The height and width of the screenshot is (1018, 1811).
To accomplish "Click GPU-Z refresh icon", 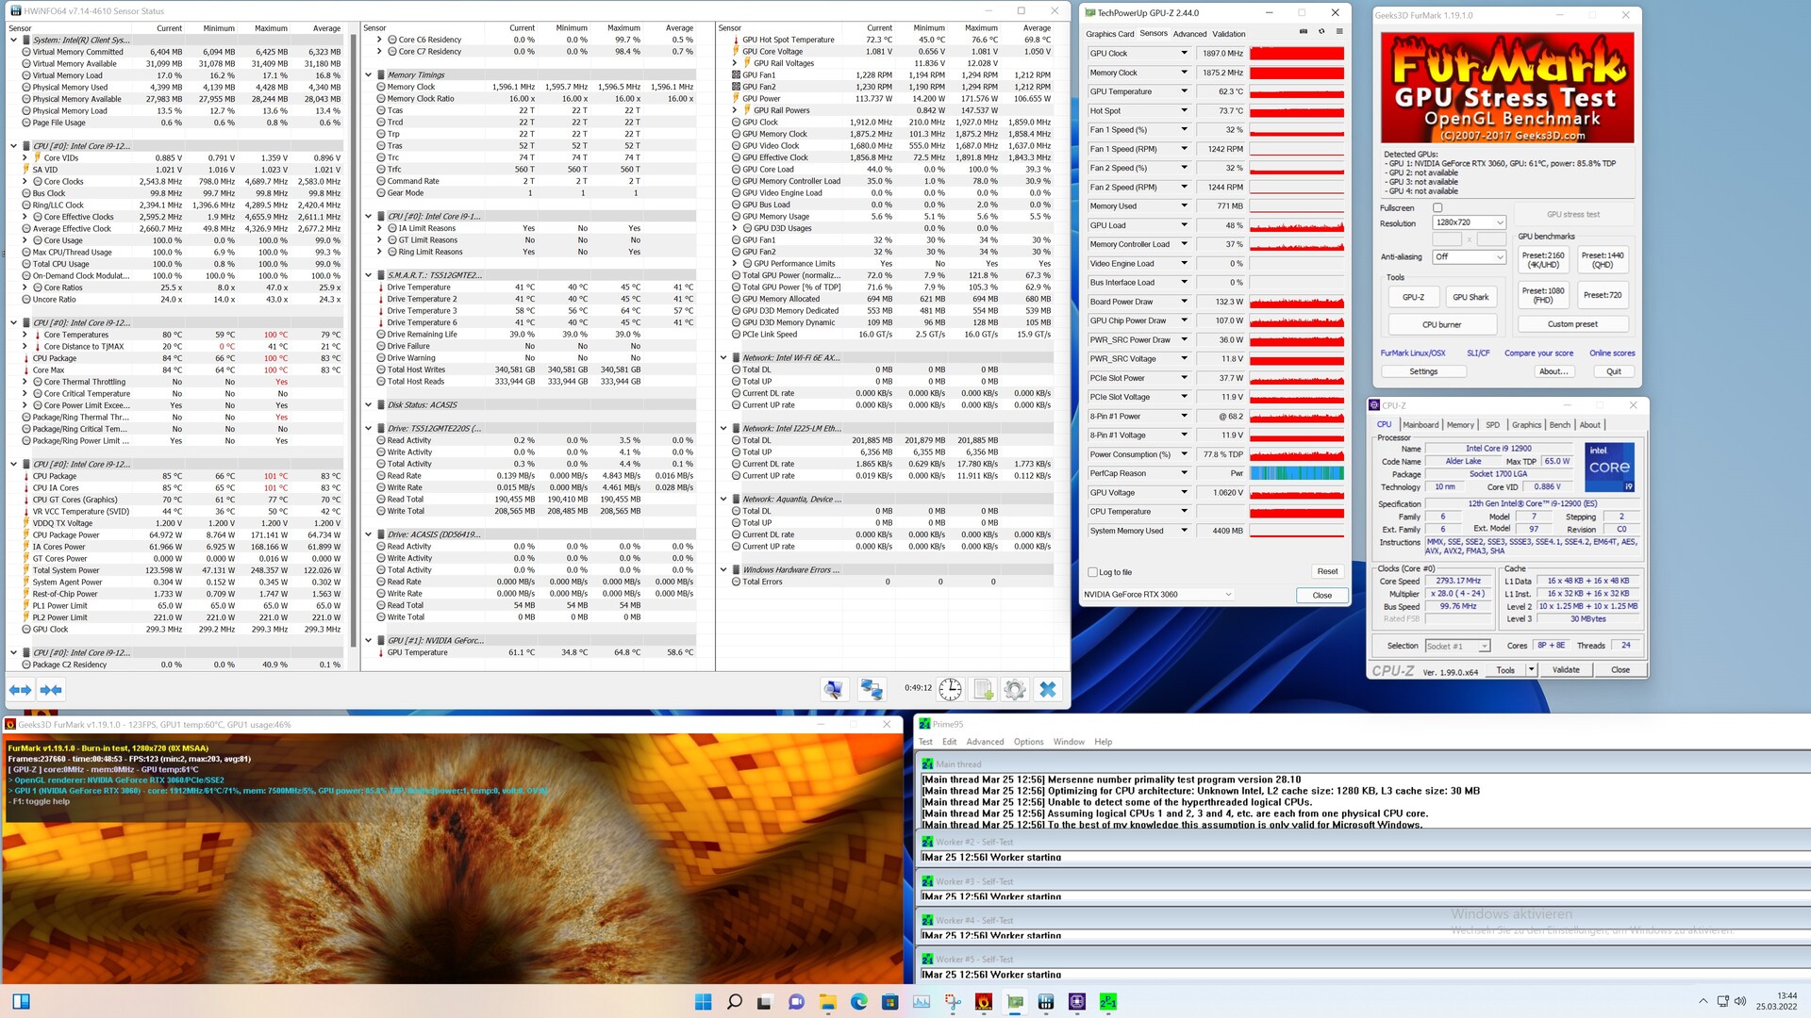I will (x=1321, y=31).
